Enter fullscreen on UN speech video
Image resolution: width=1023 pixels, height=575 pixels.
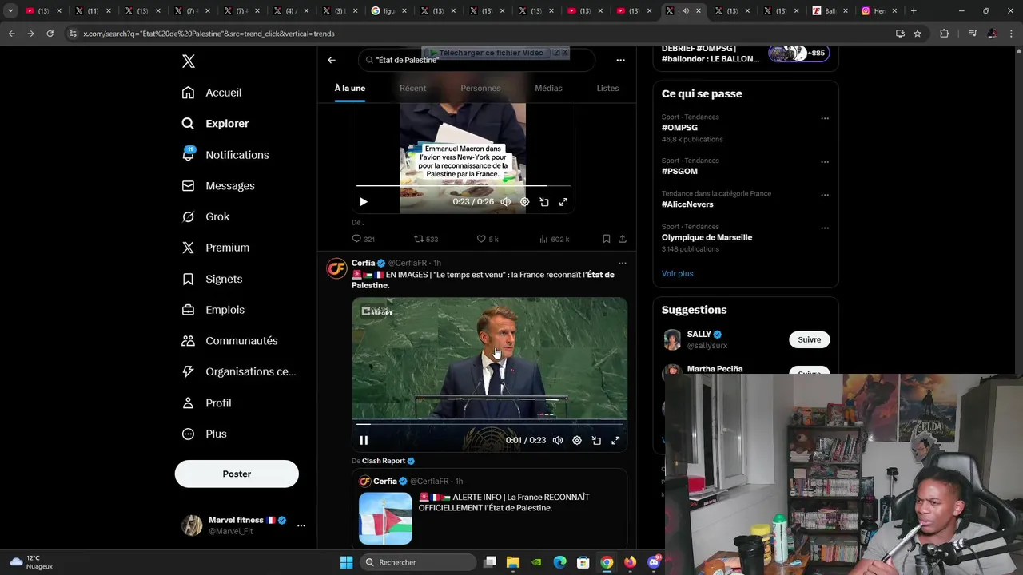click(x=615, y=440)
